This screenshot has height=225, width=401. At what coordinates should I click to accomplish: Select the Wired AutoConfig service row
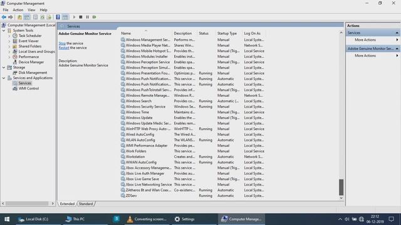(x=192, y=134)
